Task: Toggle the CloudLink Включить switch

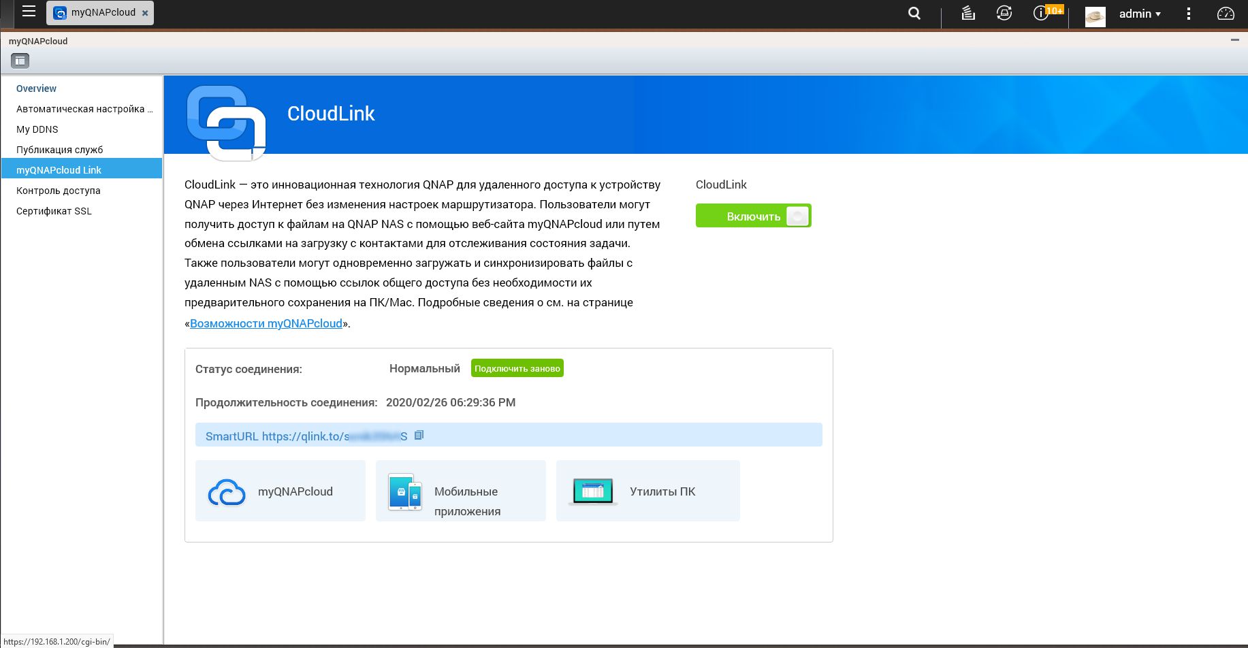Action: 753,216
